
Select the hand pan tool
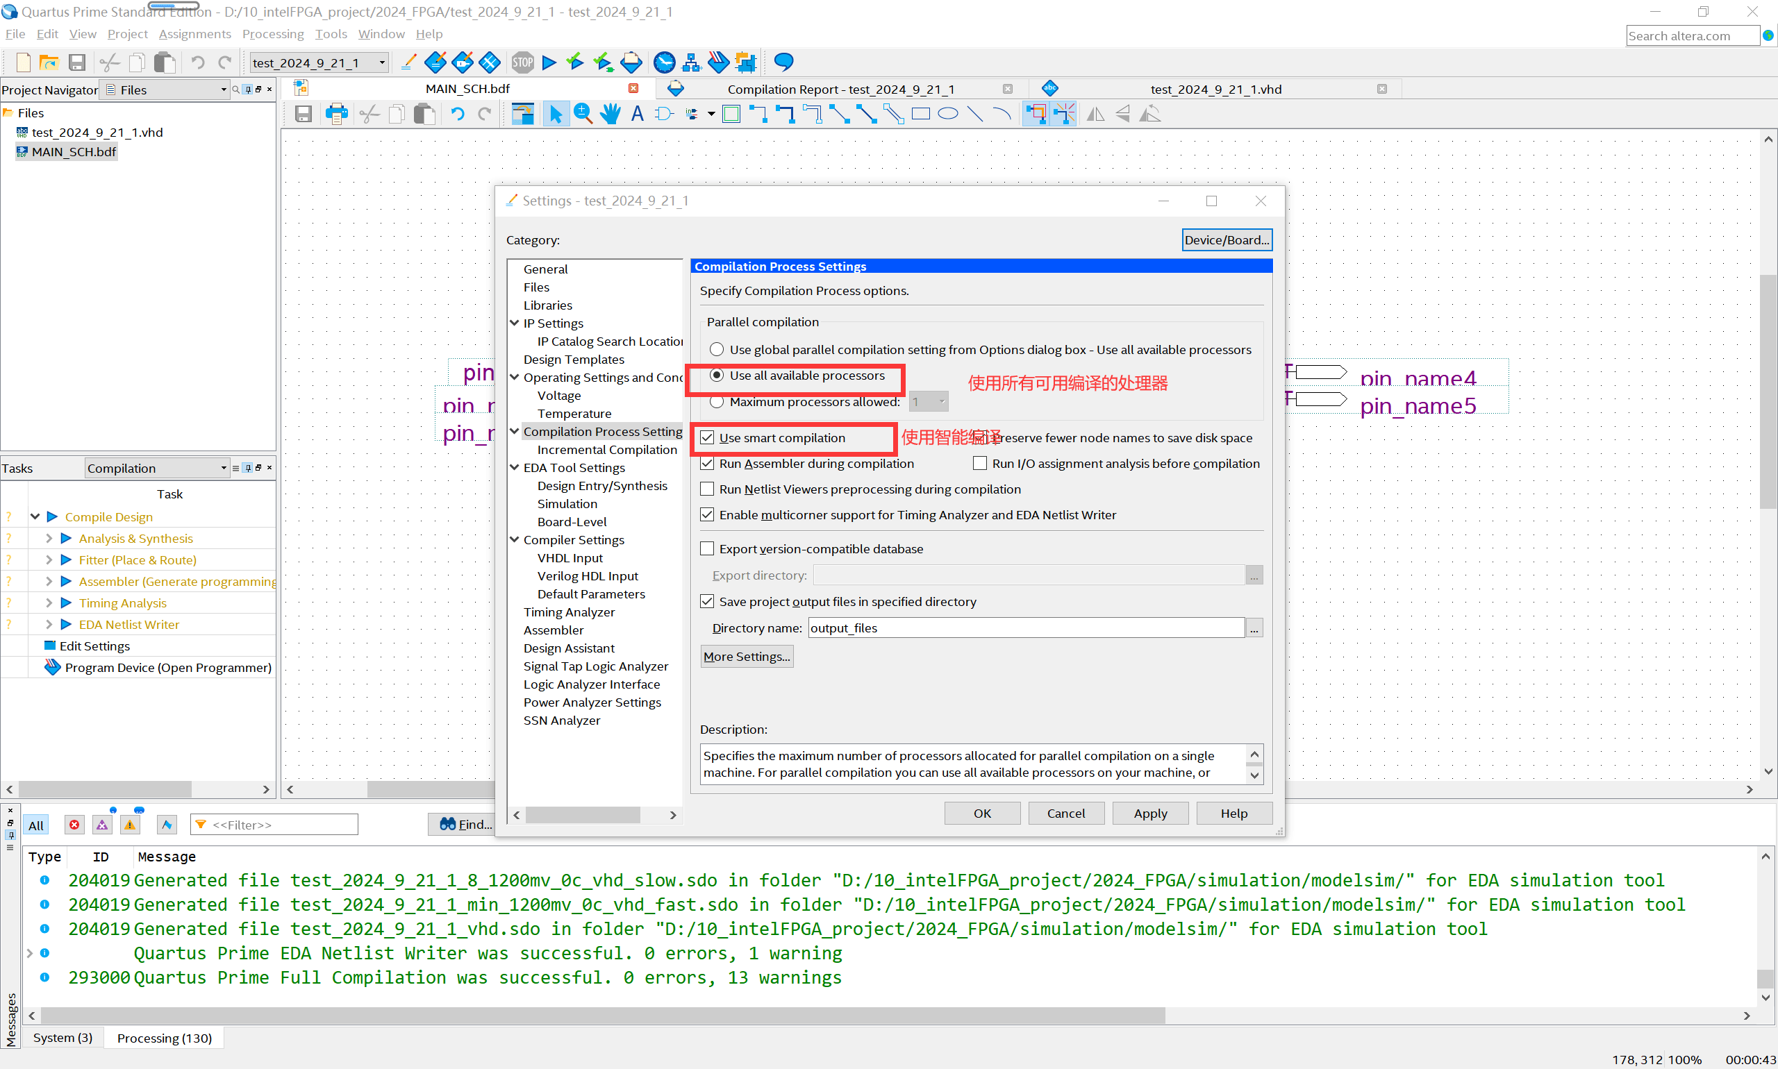click(x=610, y=114)
